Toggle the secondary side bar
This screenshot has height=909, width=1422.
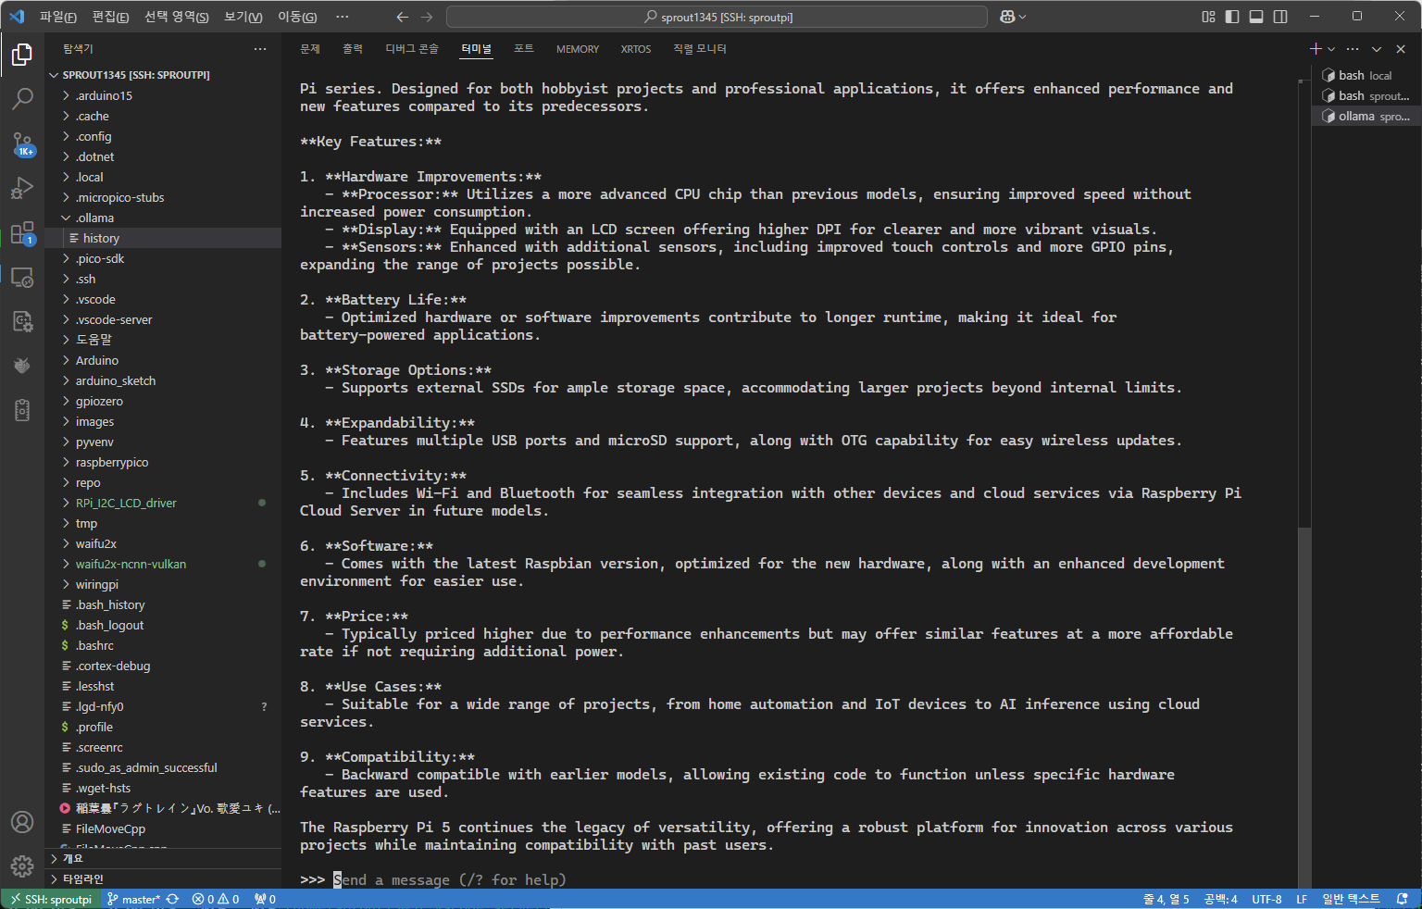[1280, 17]
